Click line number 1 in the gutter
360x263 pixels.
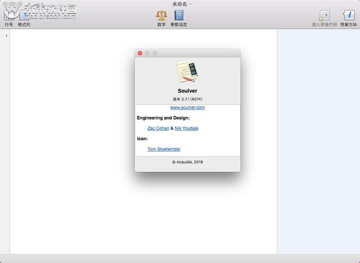[x=6, y=36]
